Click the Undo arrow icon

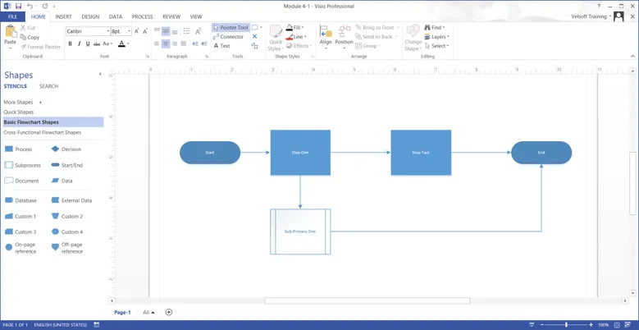click(x=30, y=6)
